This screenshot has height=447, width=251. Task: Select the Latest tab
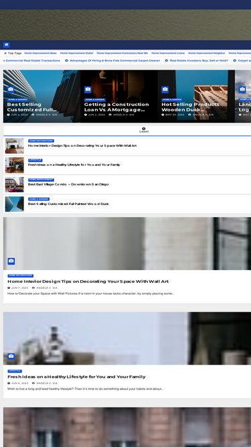point(144,130)
